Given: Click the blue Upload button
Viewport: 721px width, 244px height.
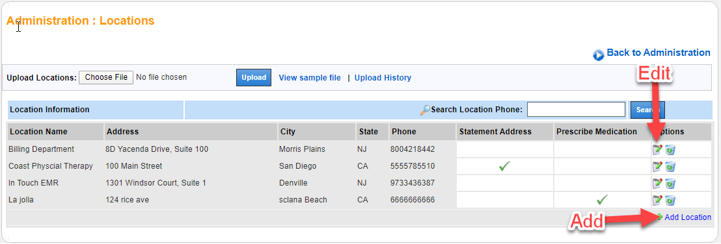Looking at the screenshot, I should pyautogui.click(x=254, y=77).
